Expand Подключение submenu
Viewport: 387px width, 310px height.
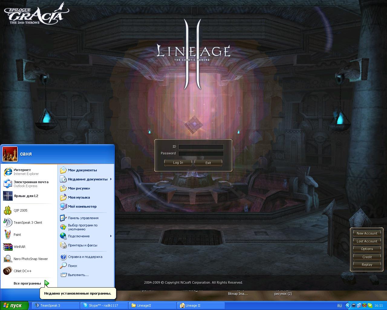point(86,236)
